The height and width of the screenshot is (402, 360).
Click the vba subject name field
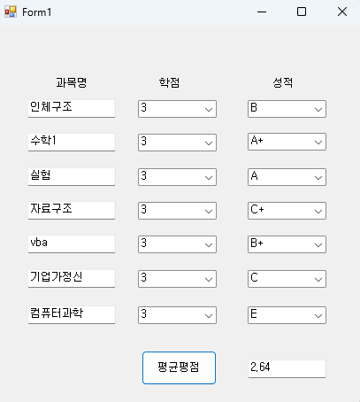click(x=72, y=244)
